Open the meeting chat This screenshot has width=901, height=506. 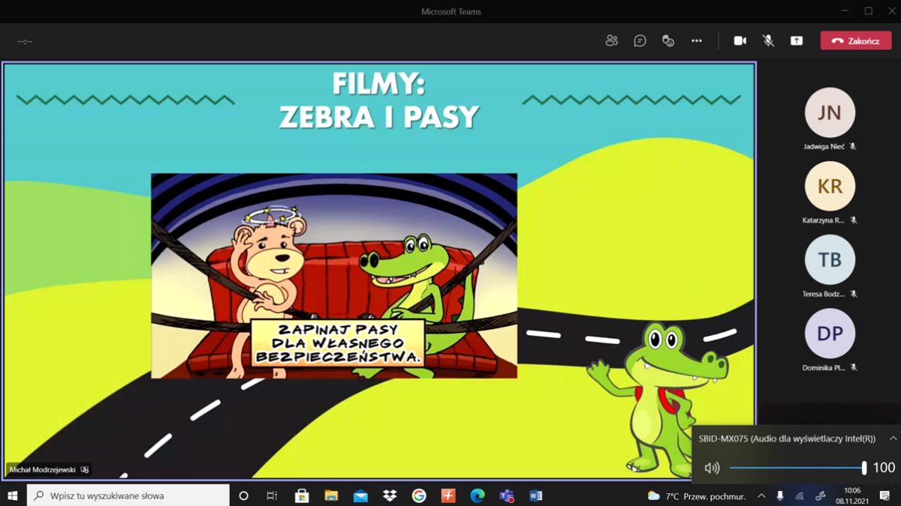640,40
